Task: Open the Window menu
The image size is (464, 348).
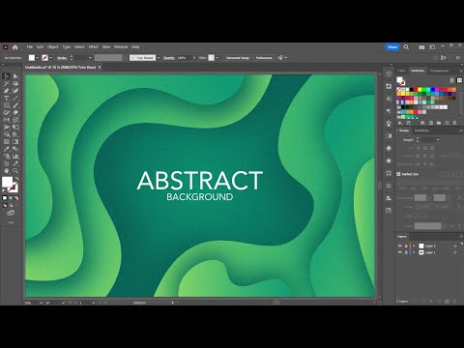Action: coord(121,47)
